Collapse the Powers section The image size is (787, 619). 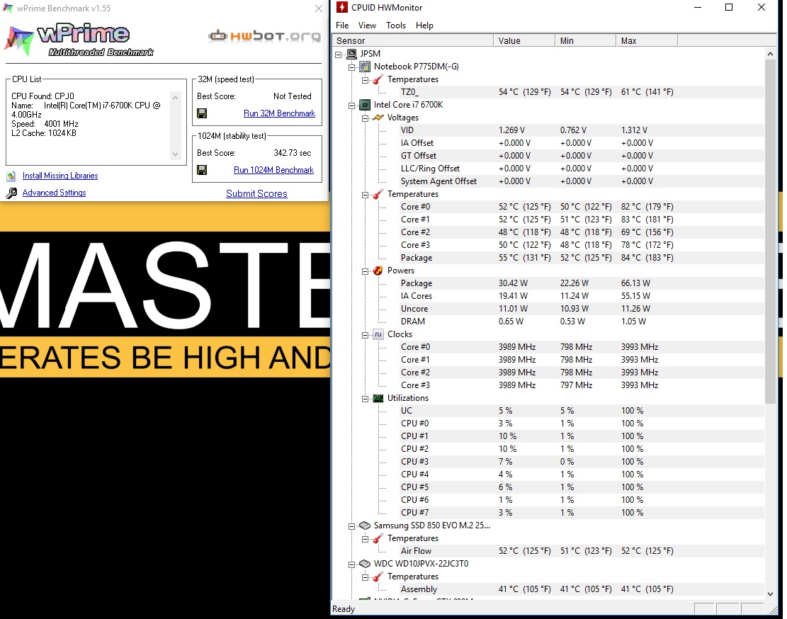click(365, 271)
